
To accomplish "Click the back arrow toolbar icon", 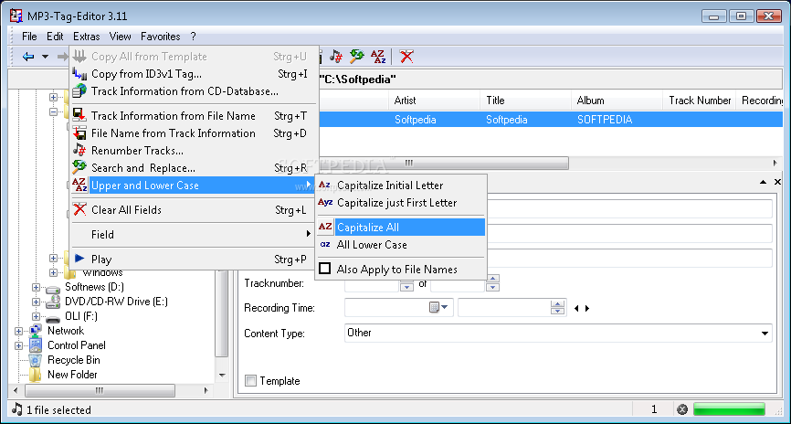I will click(x=28, y=57).
